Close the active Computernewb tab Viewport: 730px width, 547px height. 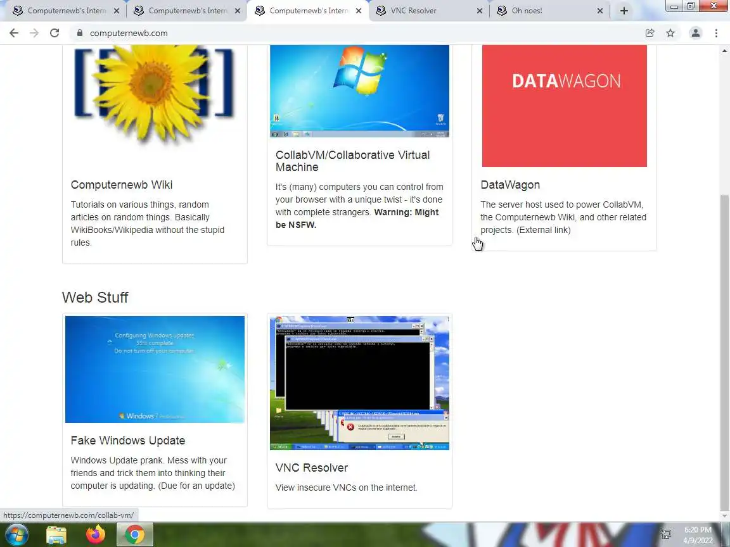[x=359, y=11]
